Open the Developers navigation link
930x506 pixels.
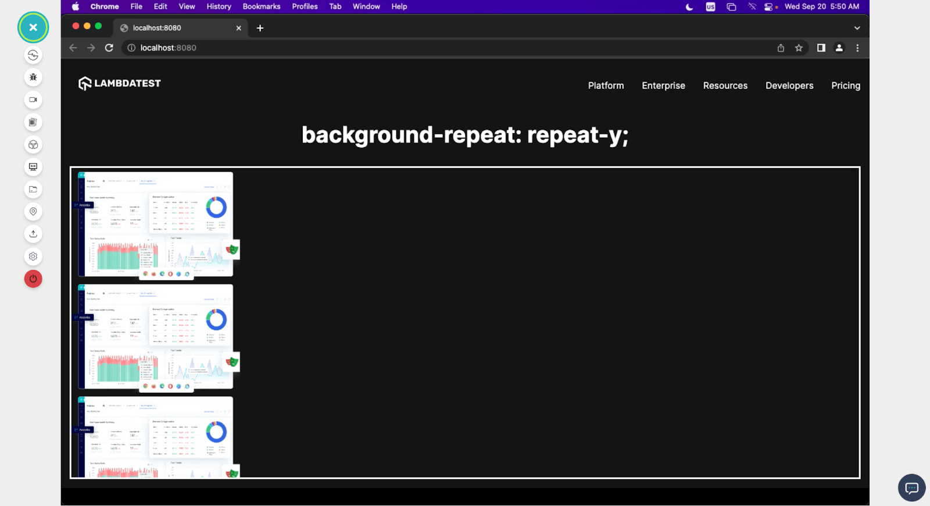pos(789,85)
